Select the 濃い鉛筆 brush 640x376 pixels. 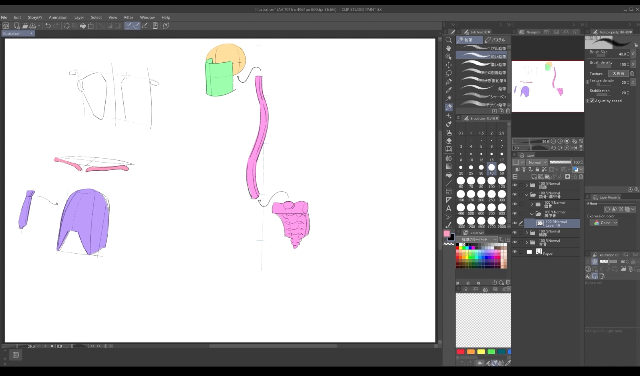[x=482, y=64]
